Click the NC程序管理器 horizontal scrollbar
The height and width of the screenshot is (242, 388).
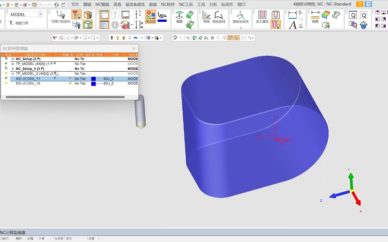(65, 97)
